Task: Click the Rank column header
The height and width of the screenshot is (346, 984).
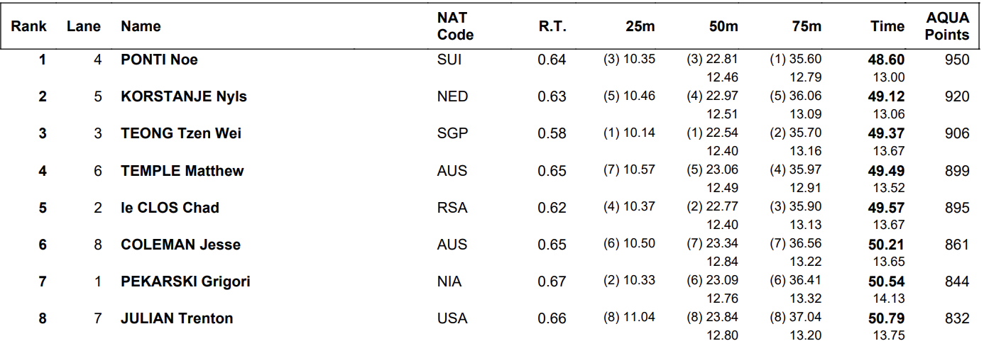Action: 28,26
